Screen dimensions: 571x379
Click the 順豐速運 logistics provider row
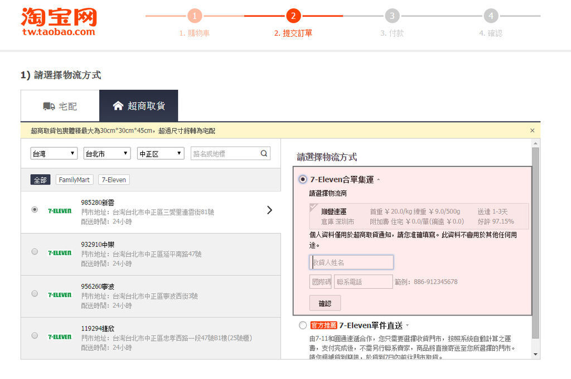tap(419, 216)
